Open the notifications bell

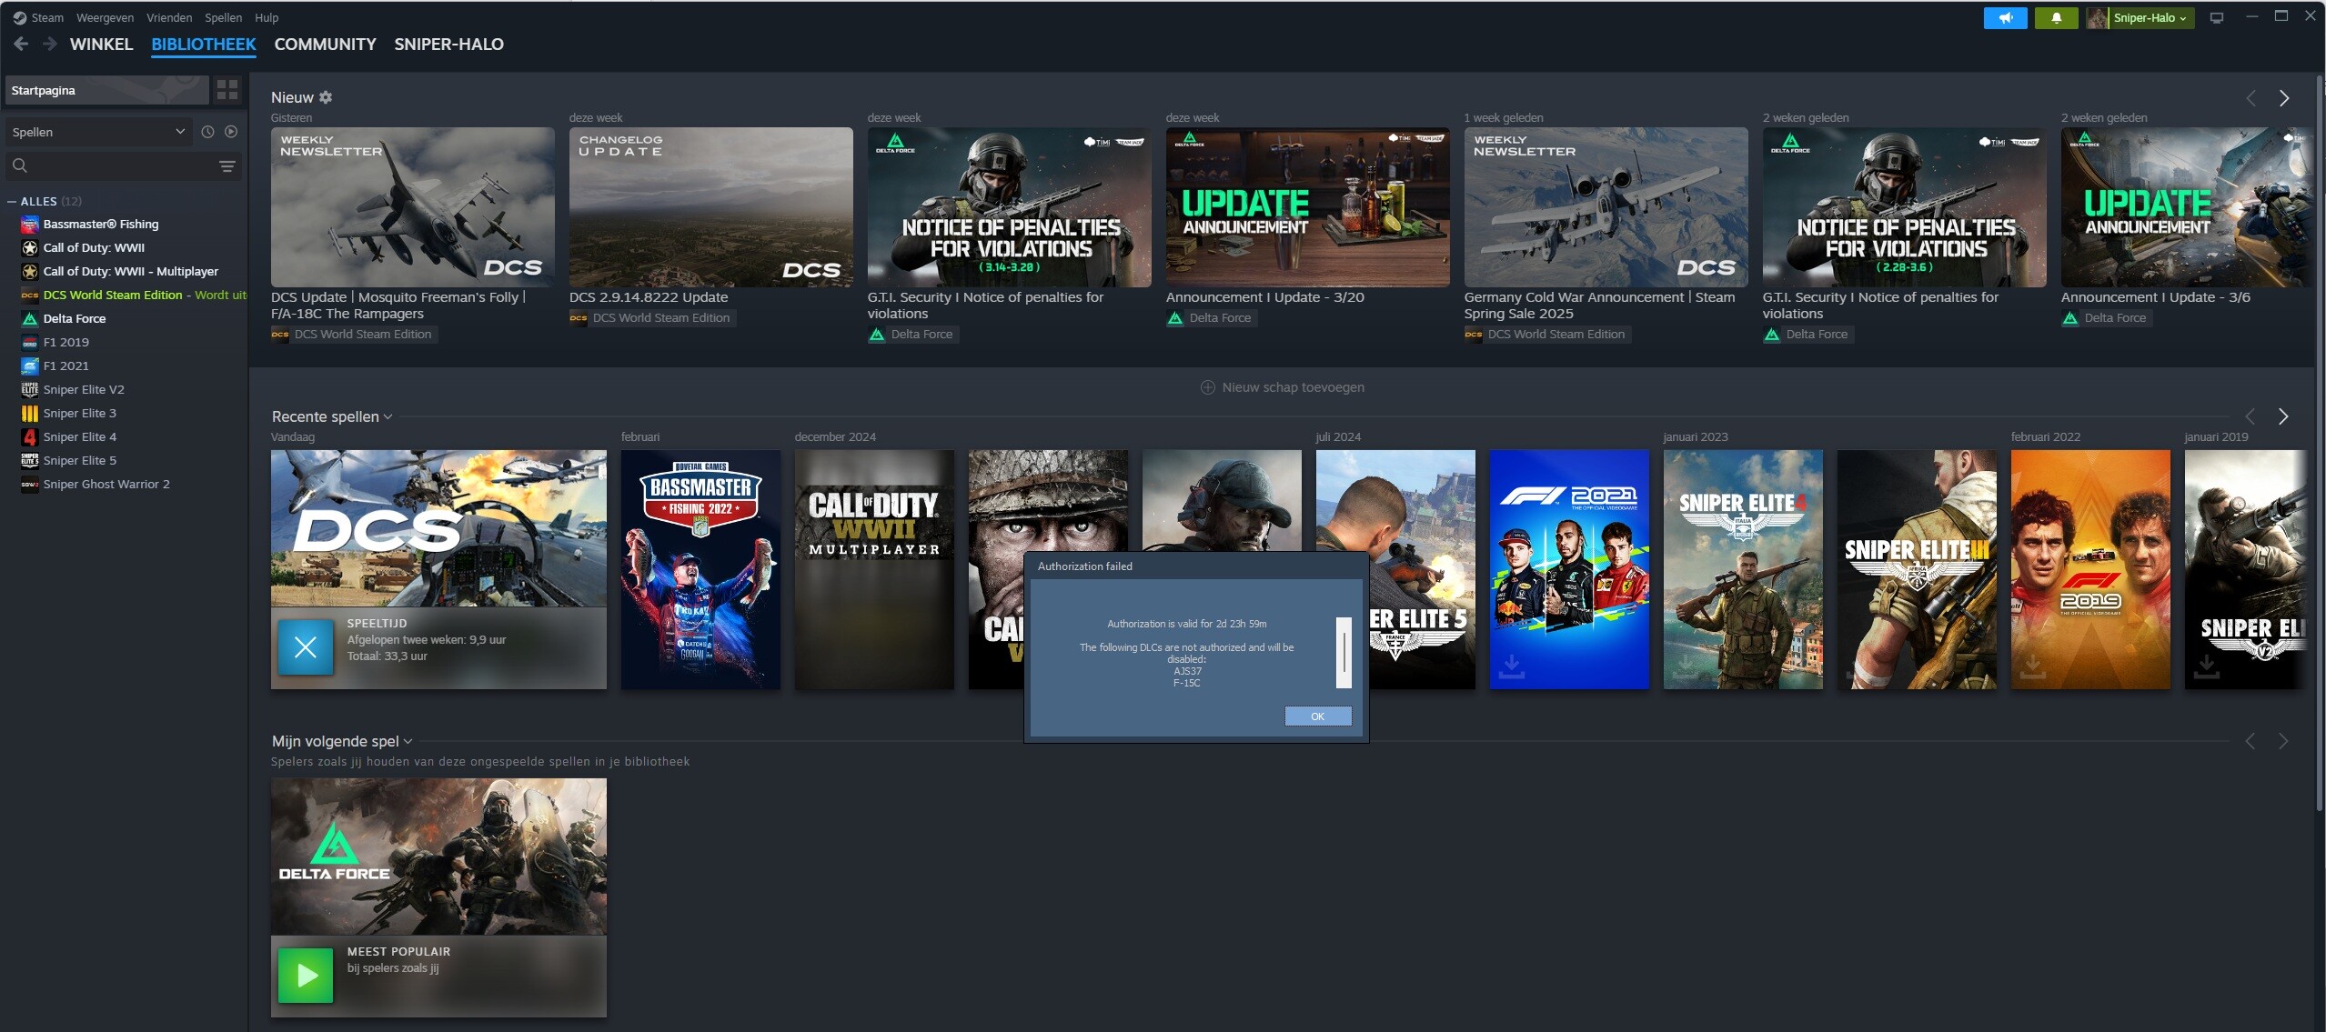click(2056, 17)
